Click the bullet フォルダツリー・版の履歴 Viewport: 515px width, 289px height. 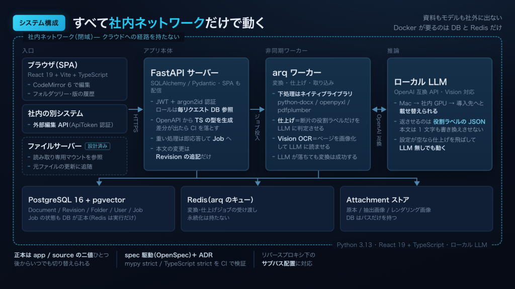click(63, 94)
